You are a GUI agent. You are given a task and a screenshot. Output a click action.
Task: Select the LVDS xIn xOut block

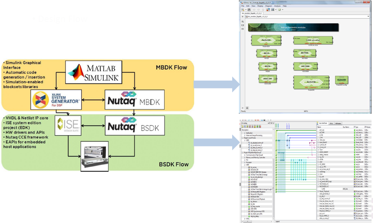click(313, 40)
